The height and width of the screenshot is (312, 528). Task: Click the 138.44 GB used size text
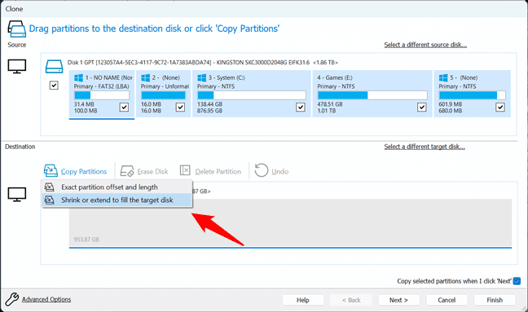209,104
